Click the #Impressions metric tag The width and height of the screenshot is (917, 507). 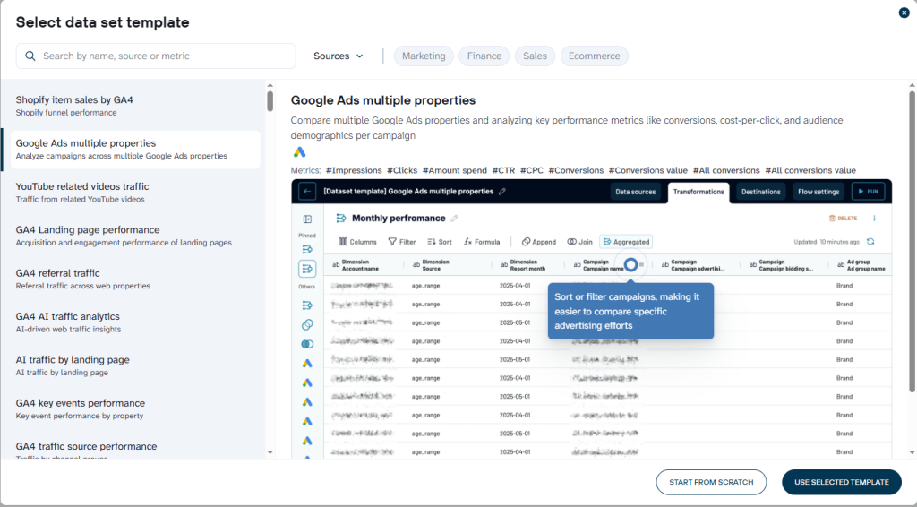[x=354, y=171]
